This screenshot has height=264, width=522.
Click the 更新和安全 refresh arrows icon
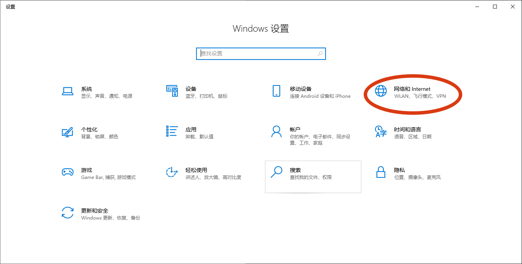[68, 213]
